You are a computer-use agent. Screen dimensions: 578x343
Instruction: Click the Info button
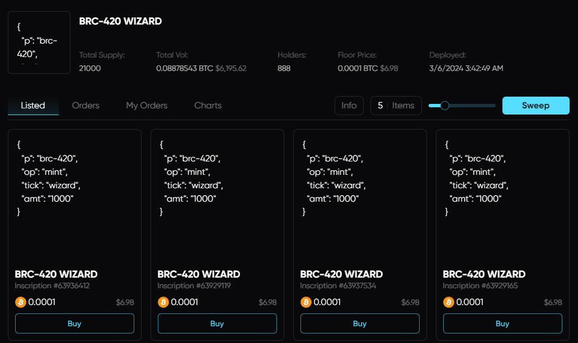(x=349, y=106)
